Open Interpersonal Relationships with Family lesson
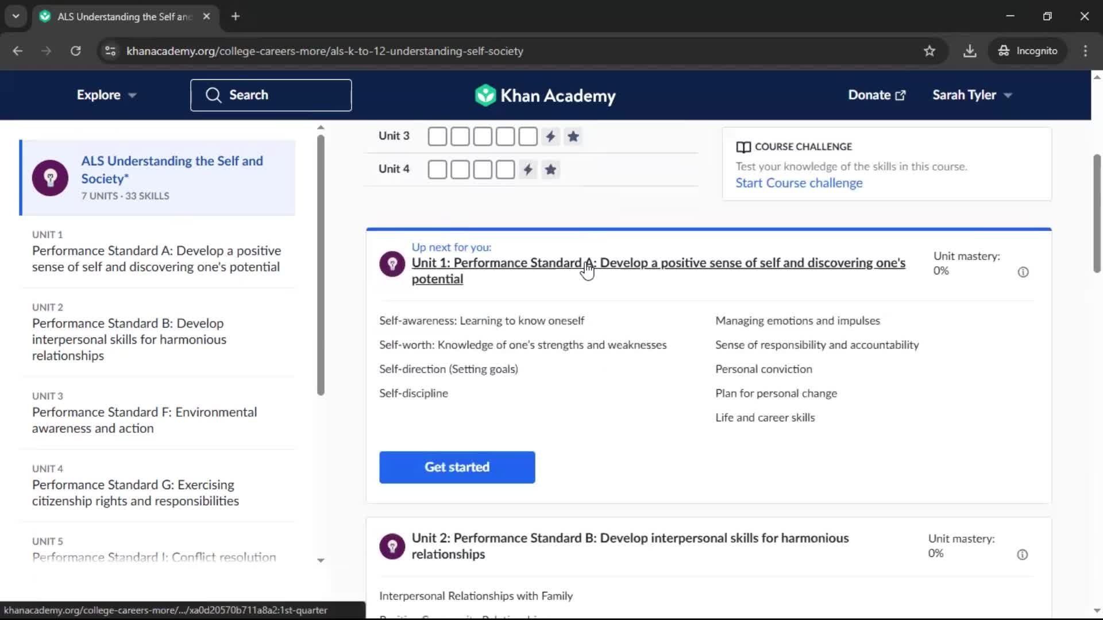The width and height of the screenshot is (1103, 620). [x=476, y=596]
